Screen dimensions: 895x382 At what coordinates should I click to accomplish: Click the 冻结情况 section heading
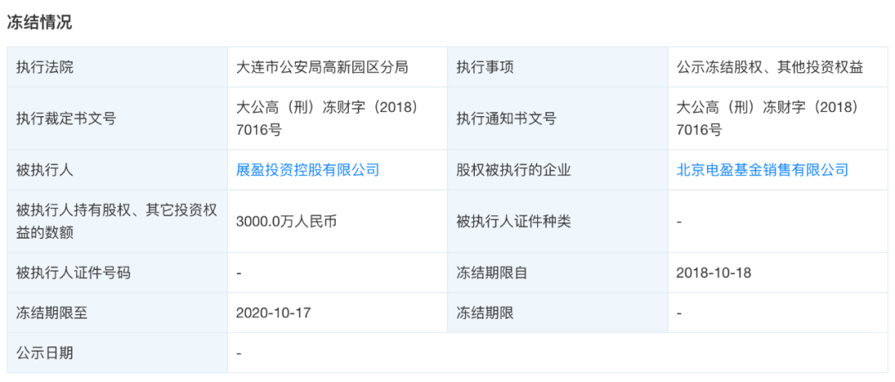coord(39,22)
